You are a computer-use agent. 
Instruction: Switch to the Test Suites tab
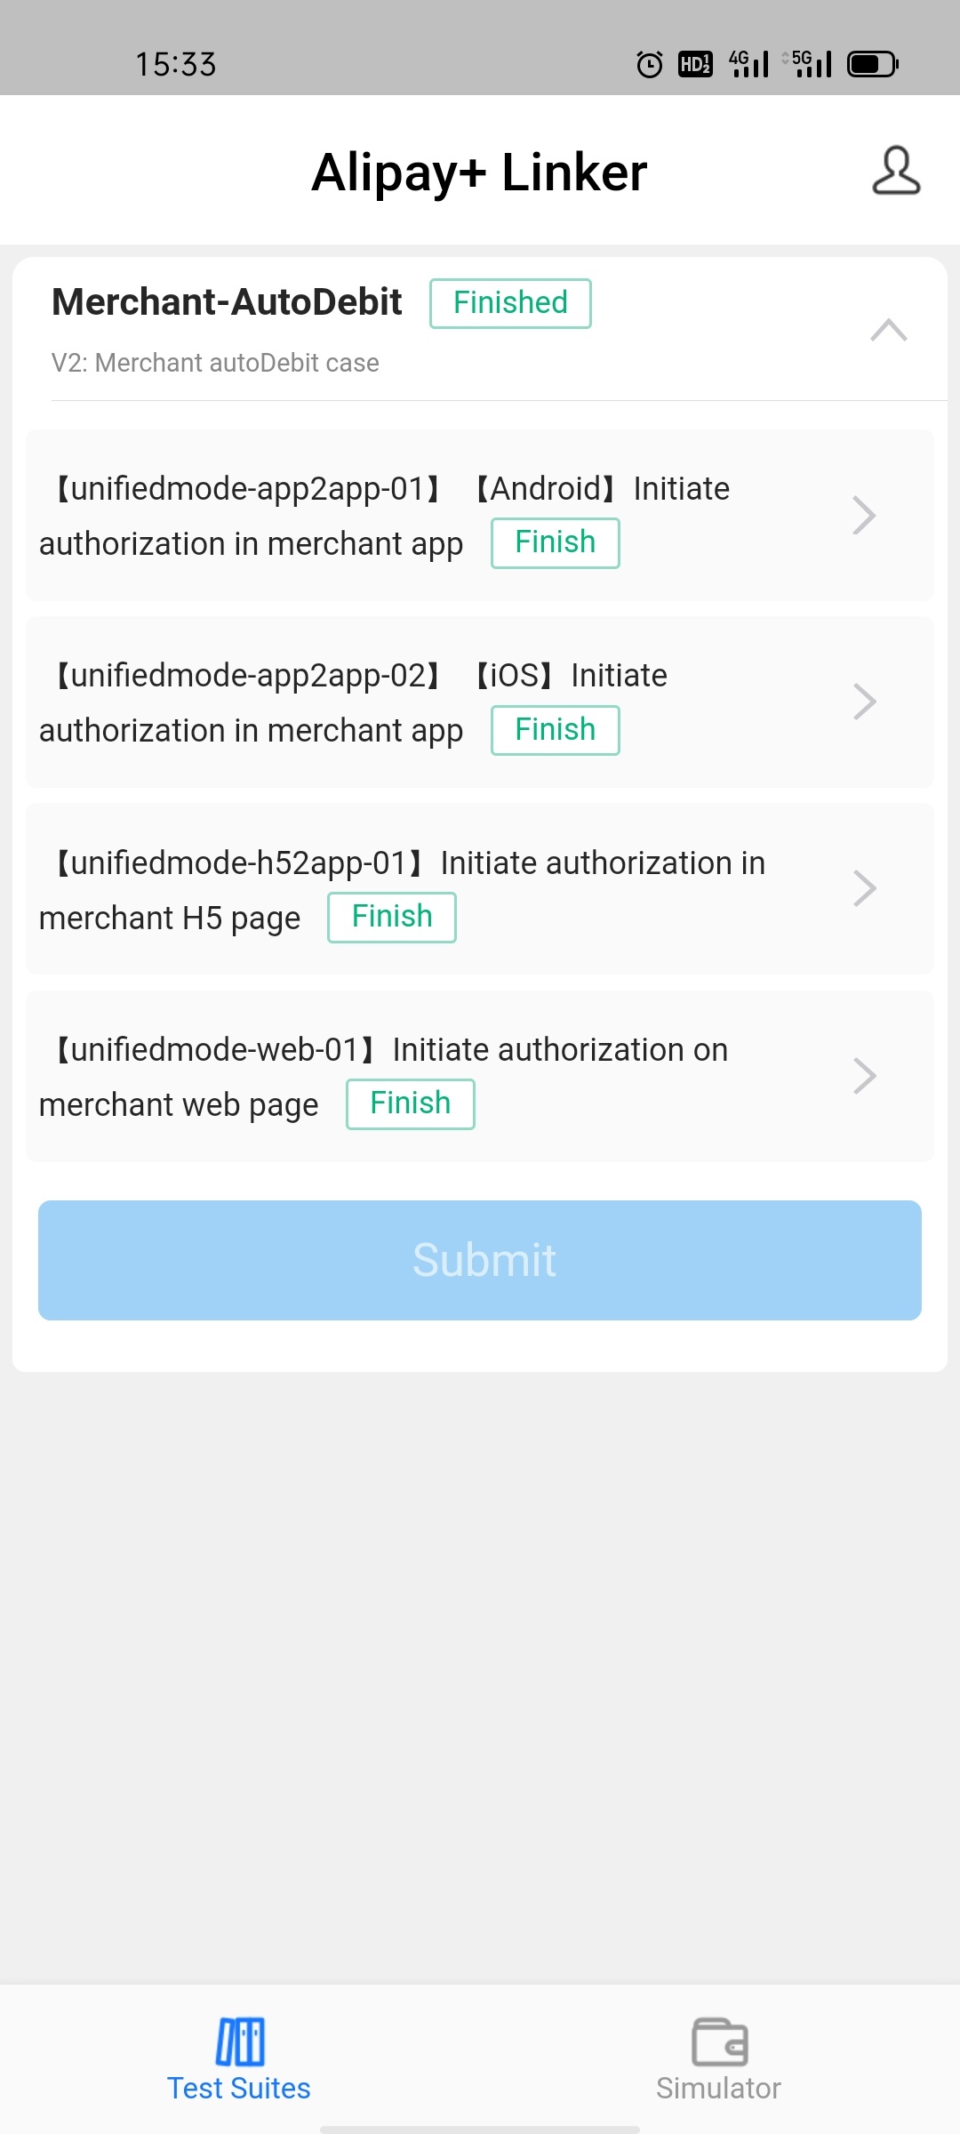(x=239, y=2087)
